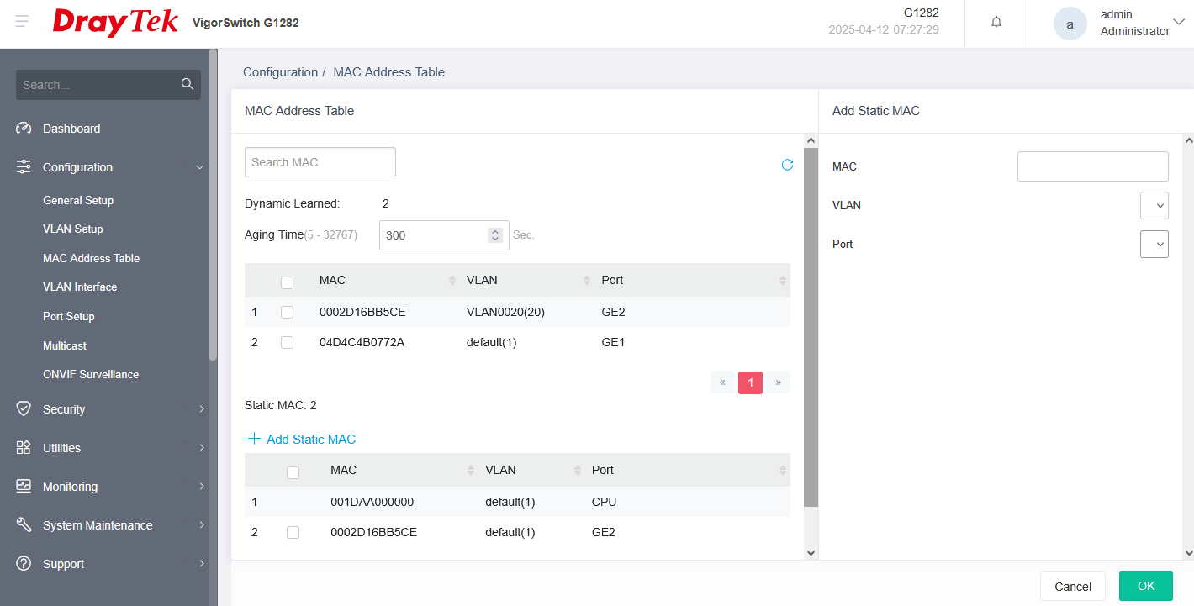The width and height of the screenshot is (1194, 606).
Task: Toggle the select-all checkbox in static MAC header
Action: coord(293,472)
